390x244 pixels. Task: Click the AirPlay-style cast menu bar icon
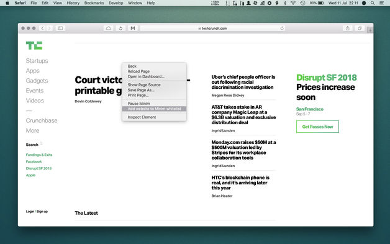click(263, 3)
